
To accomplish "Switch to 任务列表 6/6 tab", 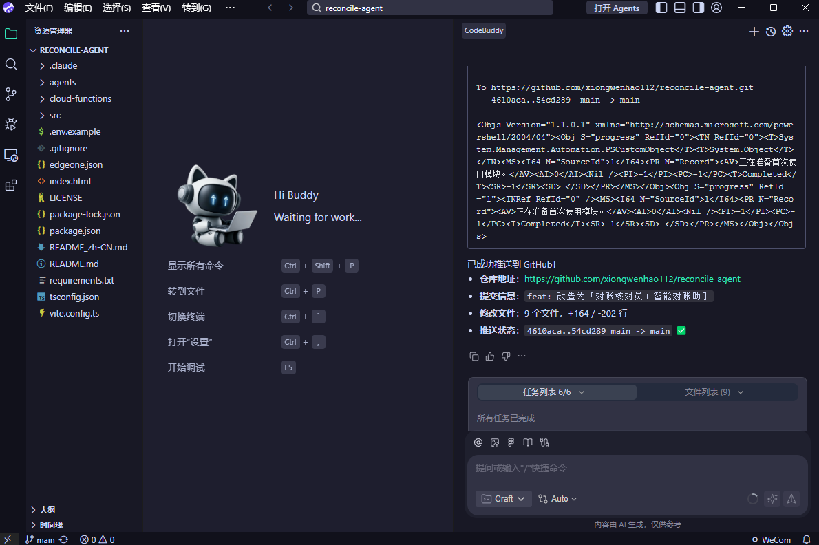I will (x=557, y=392).
